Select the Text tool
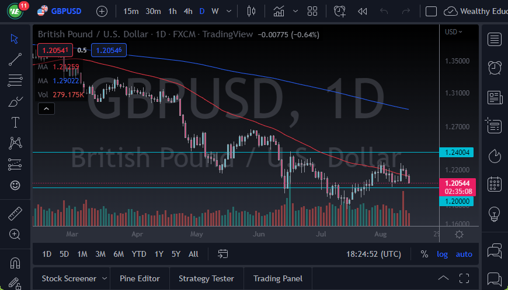The image size is (508, 290). (x=15, y=122)
